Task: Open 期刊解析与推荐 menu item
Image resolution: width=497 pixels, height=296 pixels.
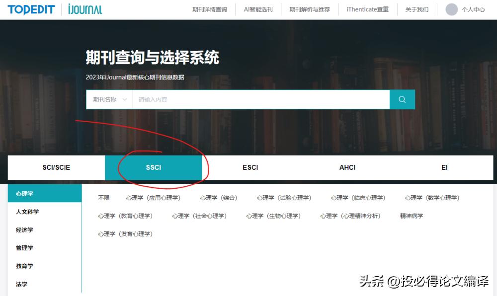Action: (x=309, y=9)
